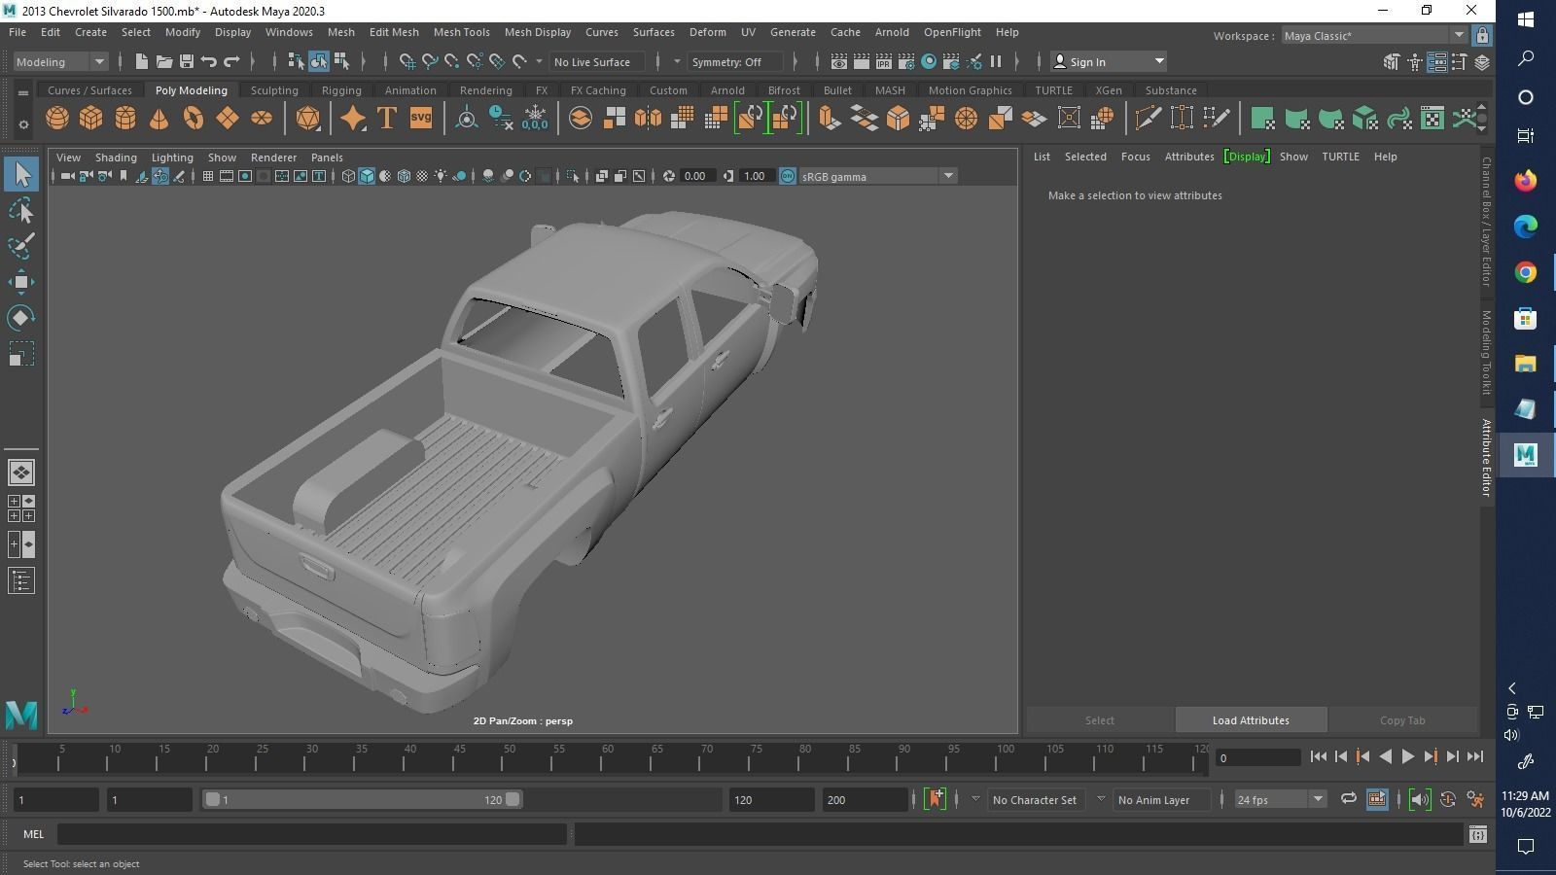Screen dimensions: 1556x875
Task: Activate the Select tool in Tool Box
Action: pyautogui.click(x=21, y=175)
